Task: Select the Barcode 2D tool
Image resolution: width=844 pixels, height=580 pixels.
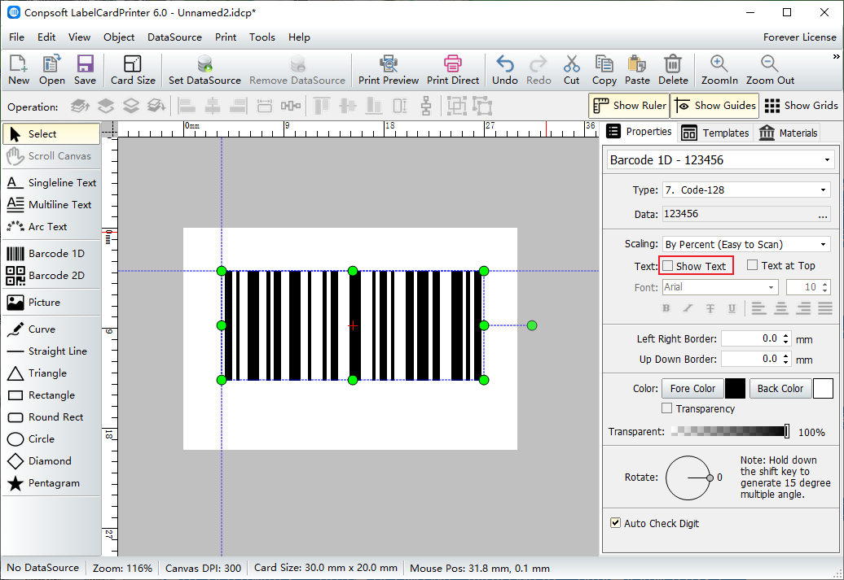Action: pos(51,276)
